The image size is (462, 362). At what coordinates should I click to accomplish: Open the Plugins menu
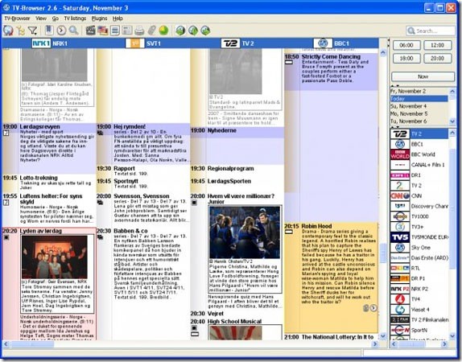click(x=99, y=19)
